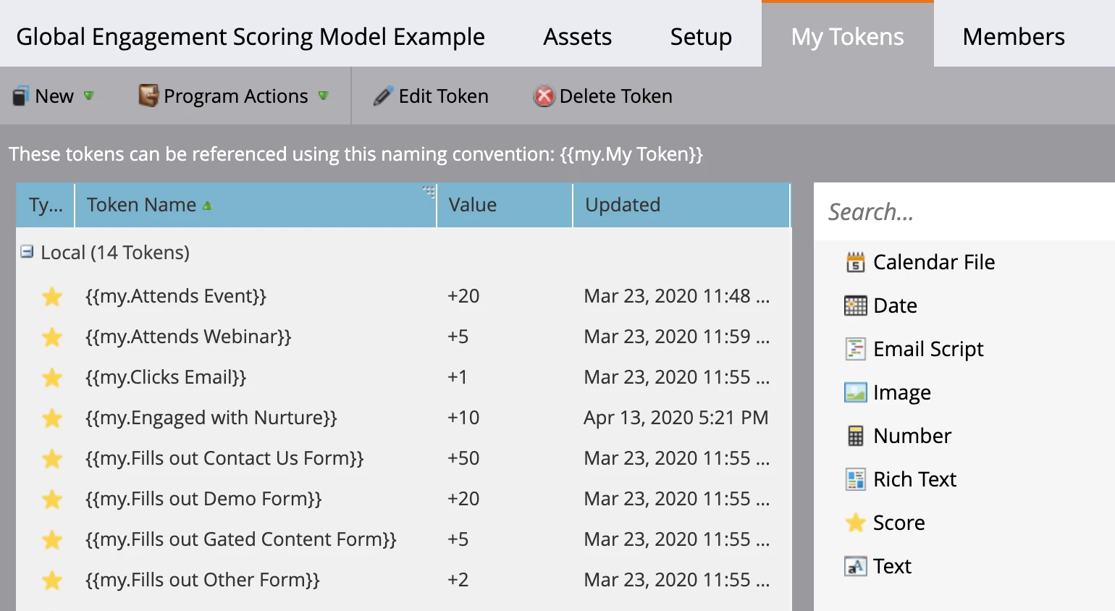
Task: Select the Date token type icon
Action: 855,305
